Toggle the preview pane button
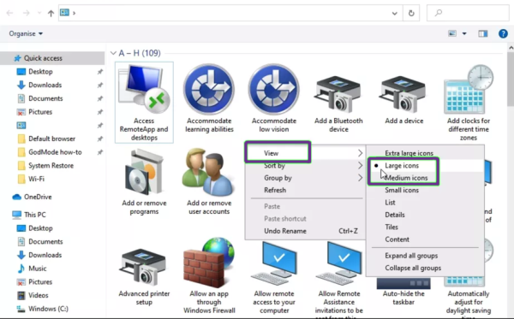 click(482, 33)
